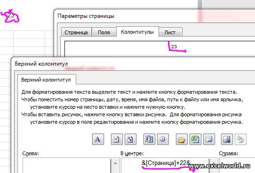The image size is (255, 173).
Task: Select the Колонтитулы tab
Action: click(137, 32)
